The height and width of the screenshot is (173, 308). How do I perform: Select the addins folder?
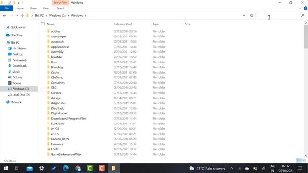pyautogui.click(x=55, y=31)
